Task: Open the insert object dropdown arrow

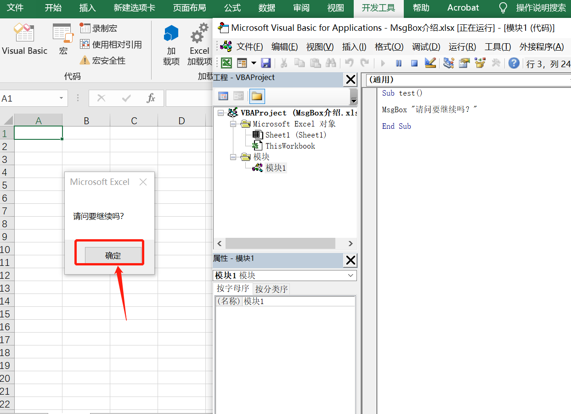Action: pos(254,63)
